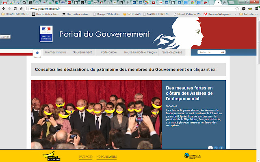Click the home icon in site navigation
The image size is (260, 162).
[x=37, y=52]
